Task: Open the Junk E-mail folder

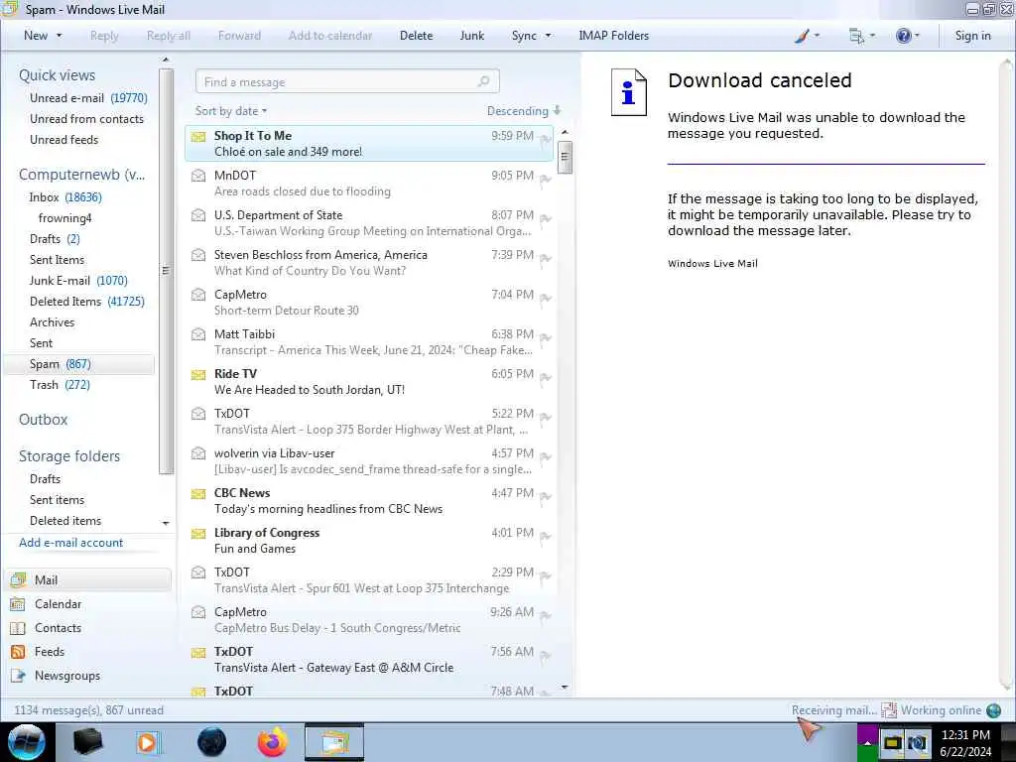Action: tap(78, 281)
